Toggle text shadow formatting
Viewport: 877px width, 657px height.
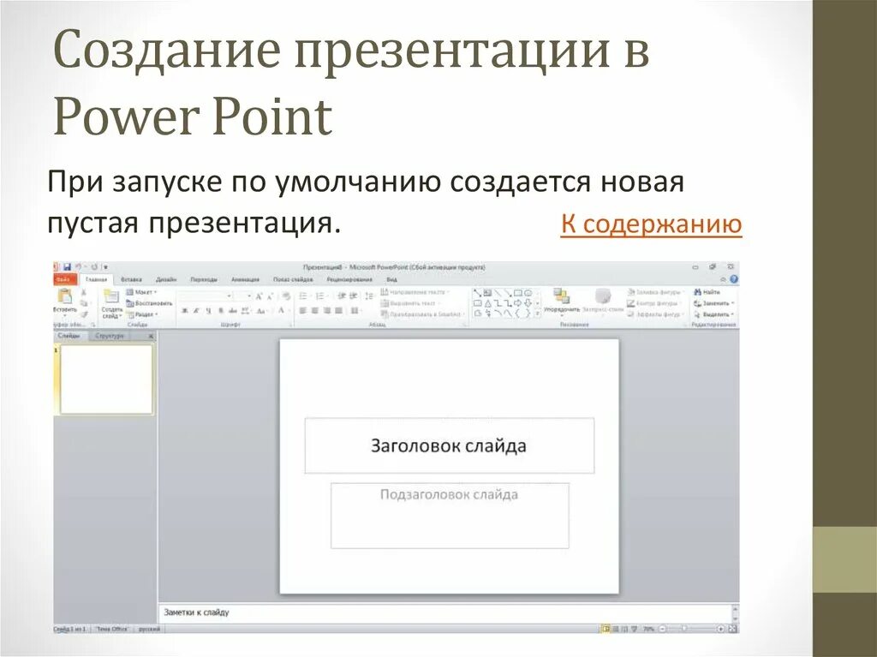(x=221, y=311)
